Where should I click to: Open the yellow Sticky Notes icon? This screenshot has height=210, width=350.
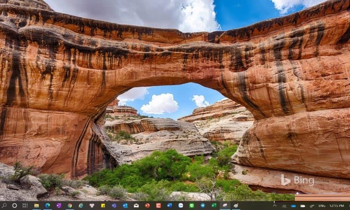coord(103,206)
